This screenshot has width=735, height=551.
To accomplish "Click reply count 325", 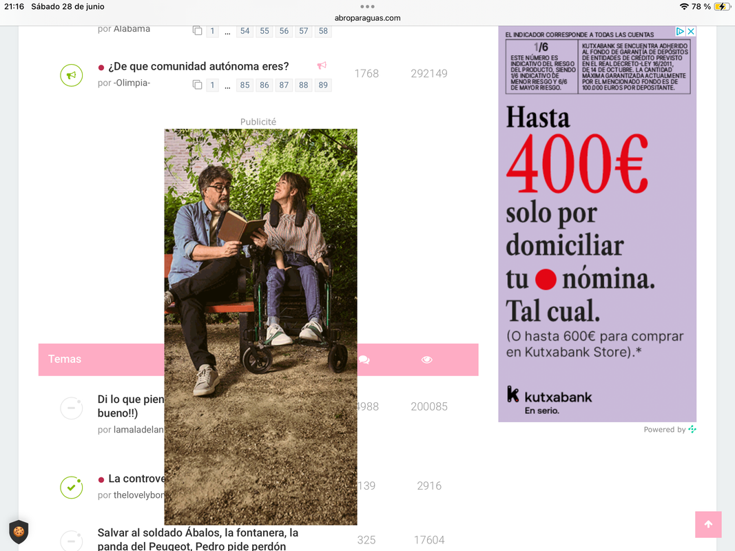I will point(366,540).
